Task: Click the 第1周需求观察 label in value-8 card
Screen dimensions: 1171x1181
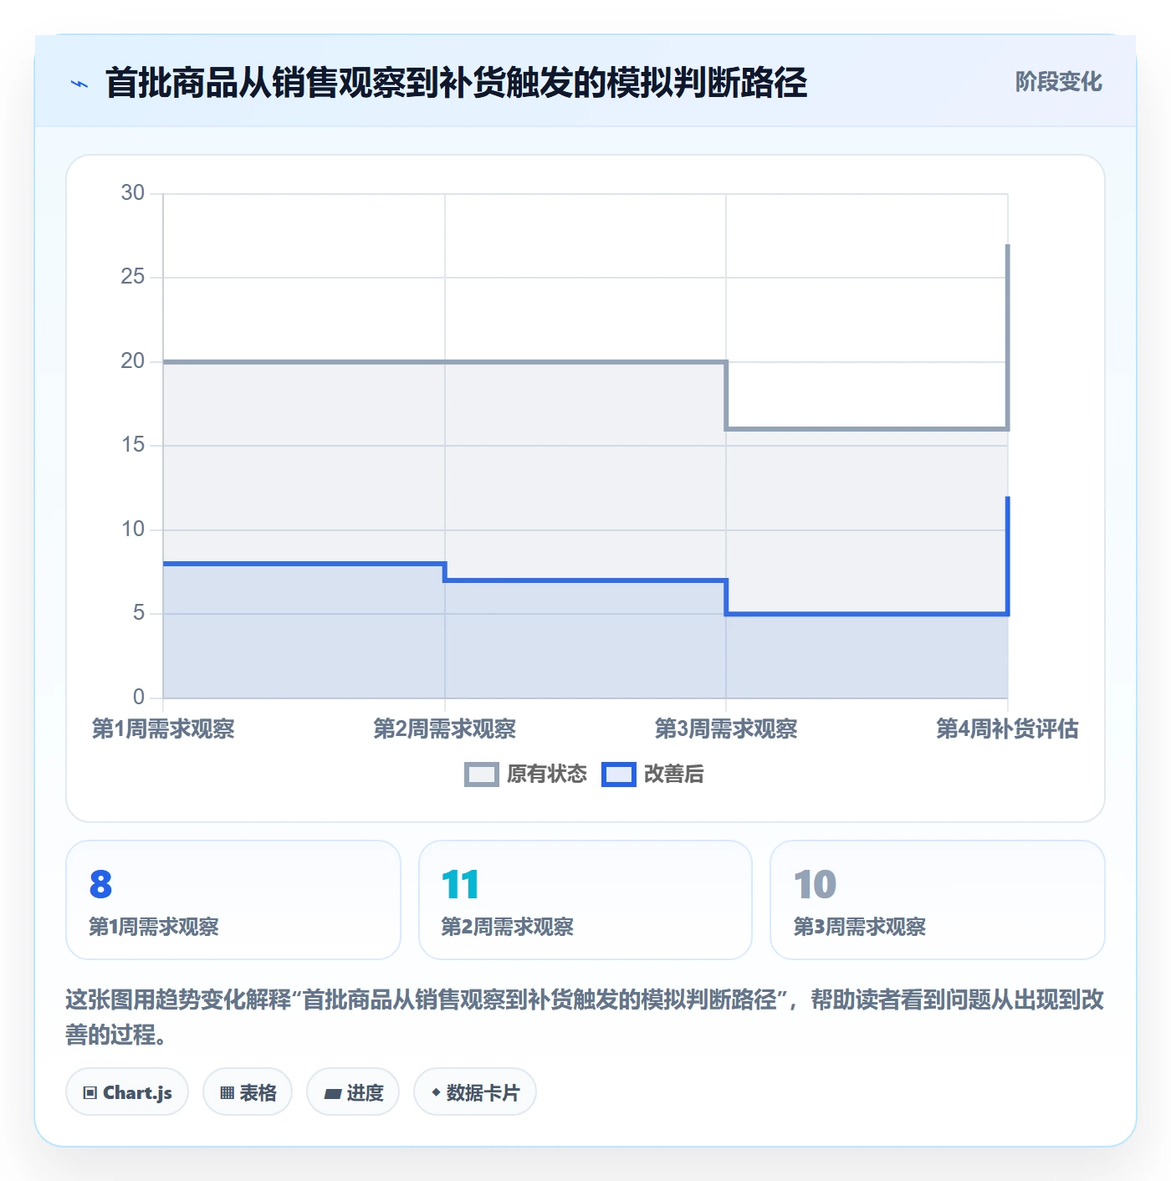Action: click(x=154, y=927)
